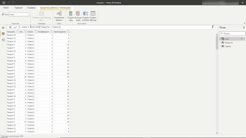The height and width of the screenshot is (138, 246).
Task: Click the status bar text Таблица: cross
Action: (x=12, y=136)
